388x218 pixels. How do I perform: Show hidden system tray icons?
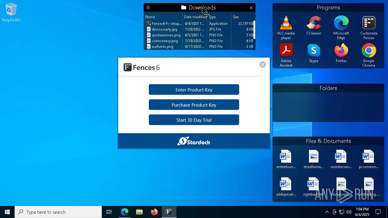(x=327, y=212)
